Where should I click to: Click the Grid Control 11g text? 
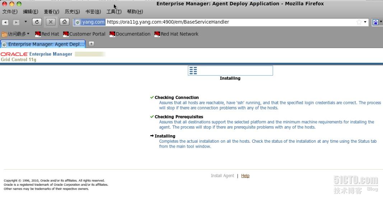19,60
